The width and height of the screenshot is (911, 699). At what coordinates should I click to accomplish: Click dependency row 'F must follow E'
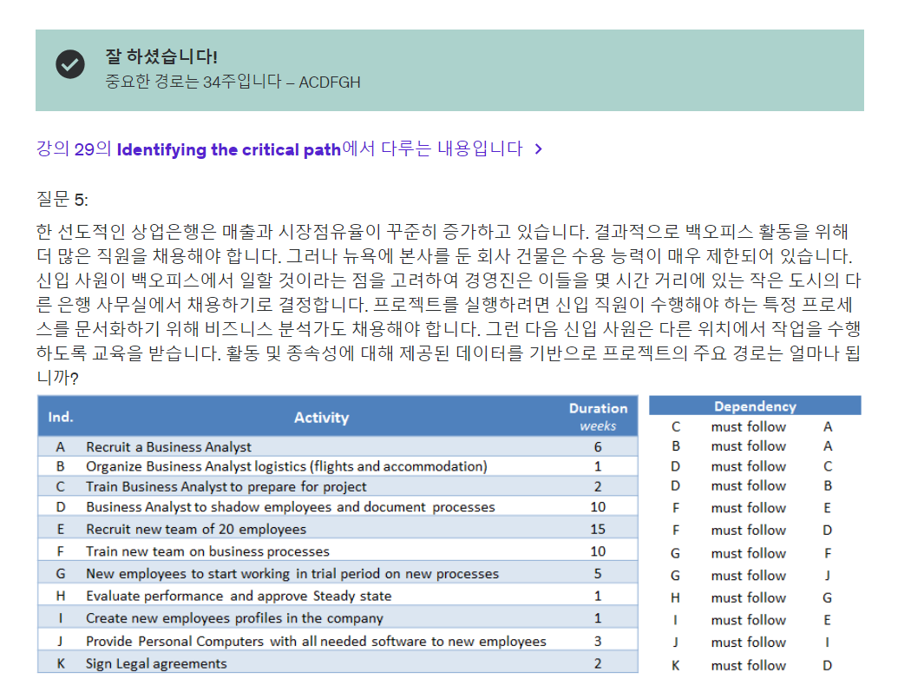(752, 508)
